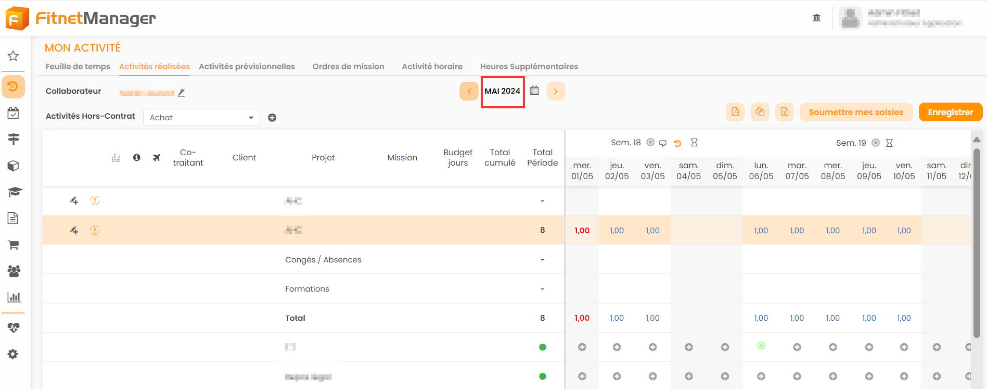The height and width of the screenshot is (389, 987).
Task: Click the pencil icon beside Collaborateur
Action: tap(182, 93)
